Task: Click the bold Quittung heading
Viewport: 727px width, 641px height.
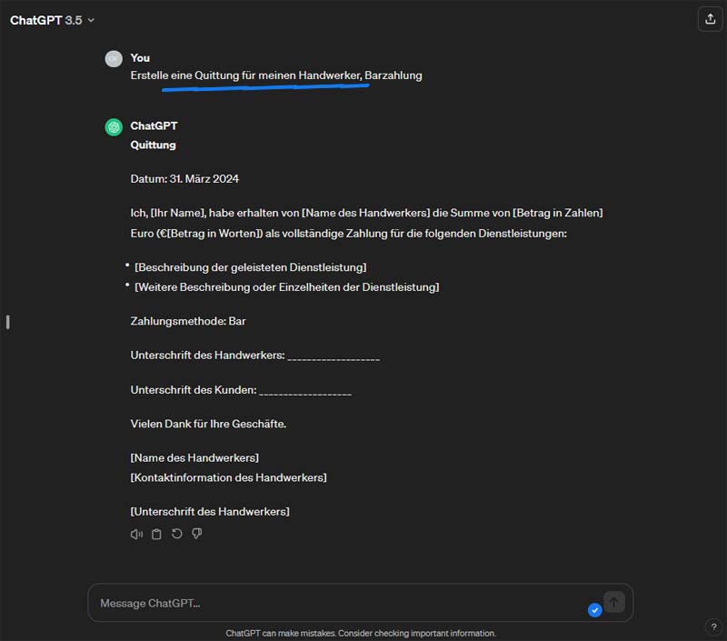Action: (x=153, y=145)
